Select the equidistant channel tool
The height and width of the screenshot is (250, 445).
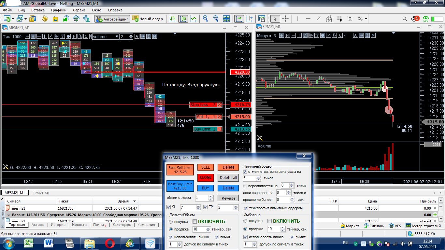coord(329,19)
